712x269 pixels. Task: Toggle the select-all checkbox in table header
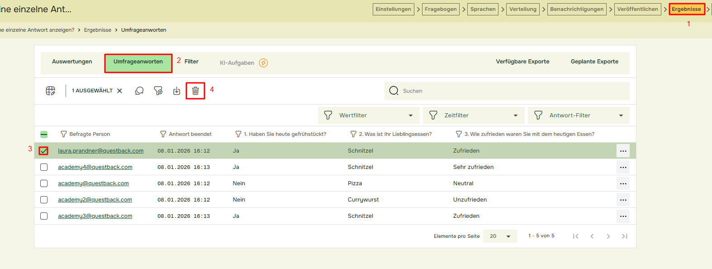point(44,134)
